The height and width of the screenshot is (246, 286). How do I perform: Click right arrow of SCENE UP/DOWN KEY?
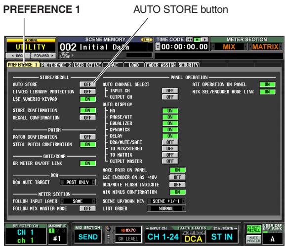184,201
